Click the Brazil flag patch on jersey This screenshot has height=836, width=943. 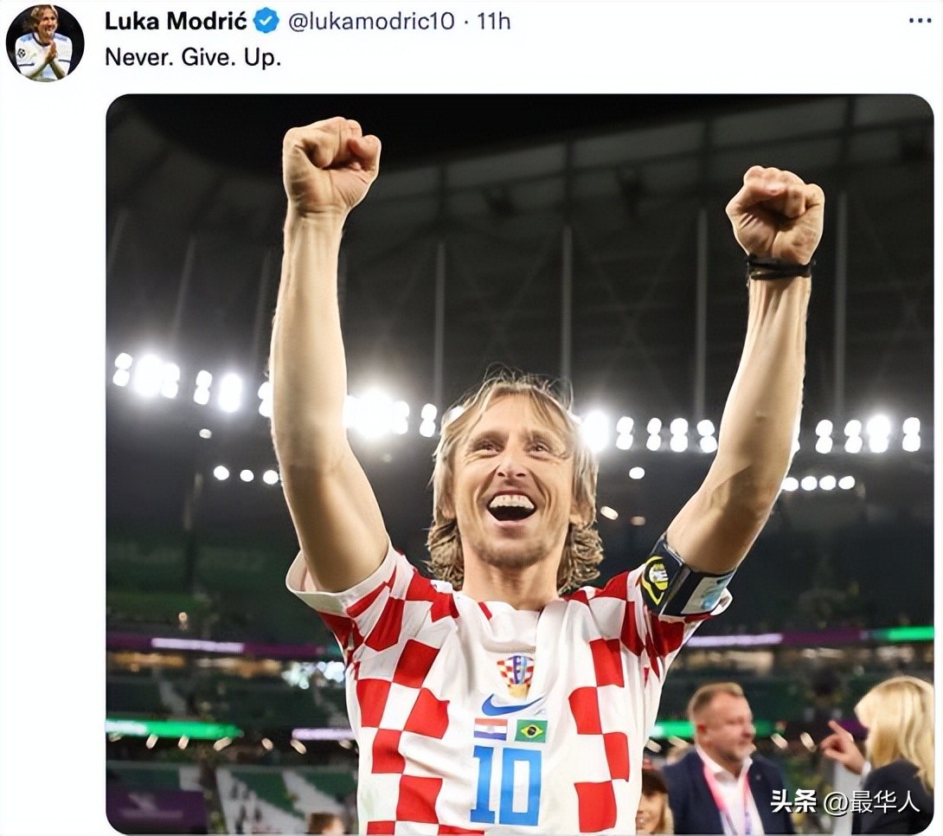coord(530,730)
